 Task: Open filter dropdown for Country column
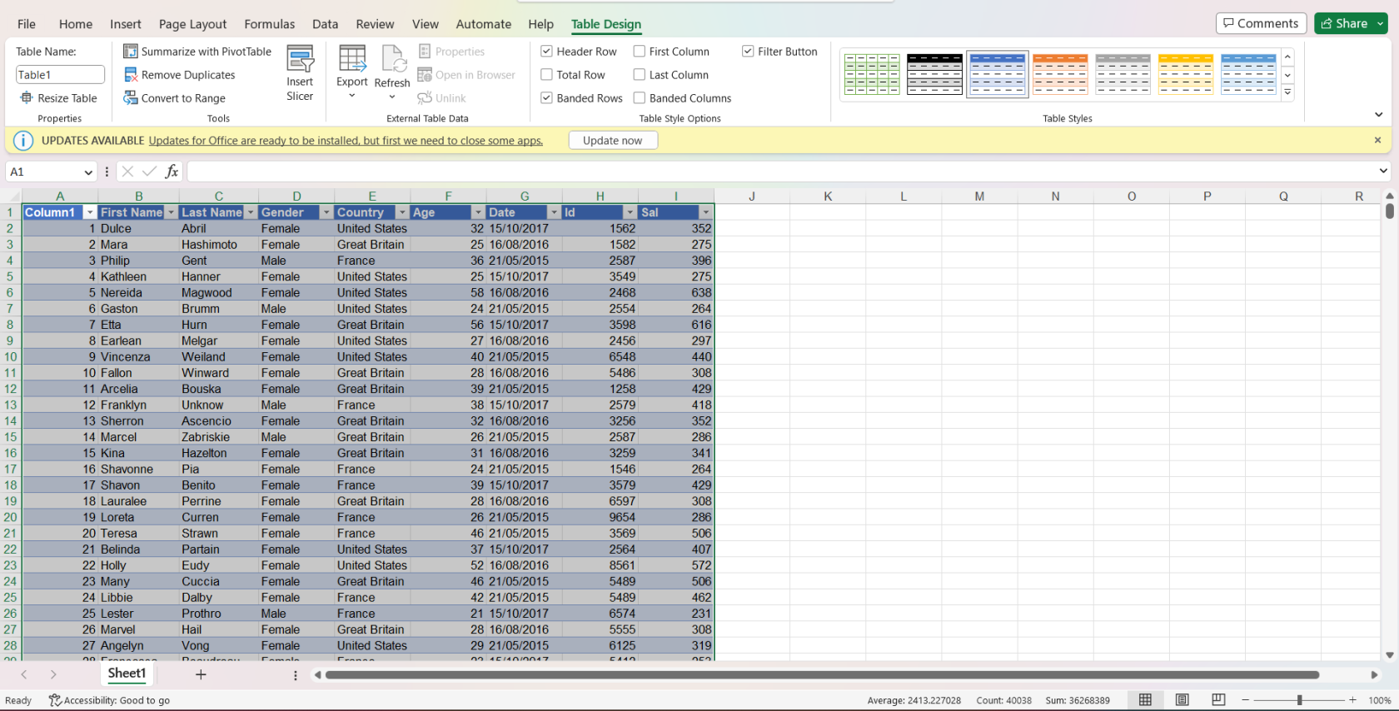click(x=402, y=212)
